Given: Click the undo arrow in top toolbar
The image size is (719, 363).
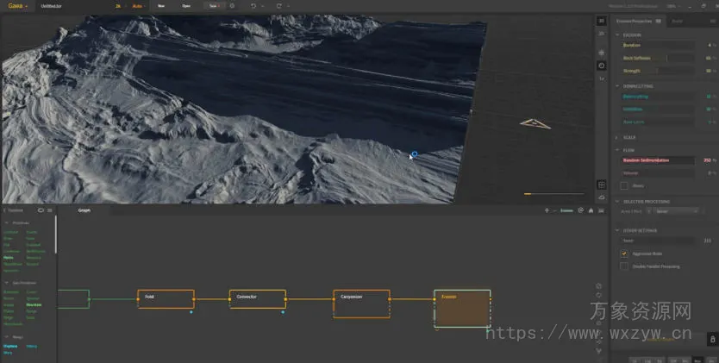Looking at the screenshot, I should (x=252, y=5).
